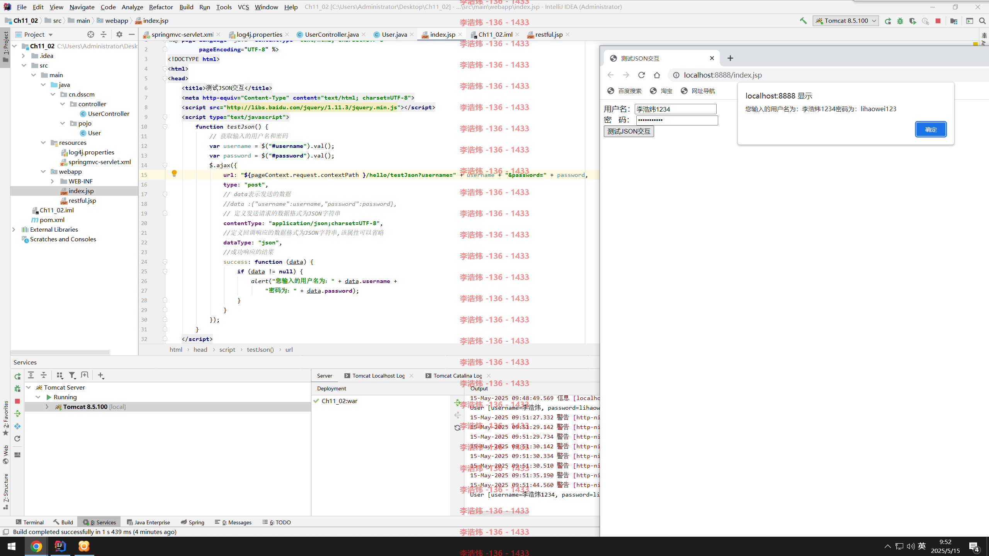Click the 百度搜索 bookmark
989x556 pixels.
tap(624, 91)
